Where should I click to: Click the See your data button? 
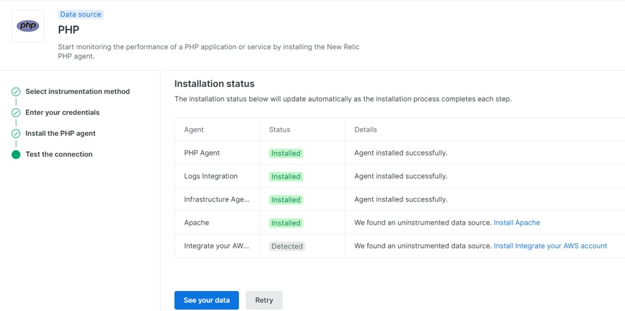[x=206, y=300]
